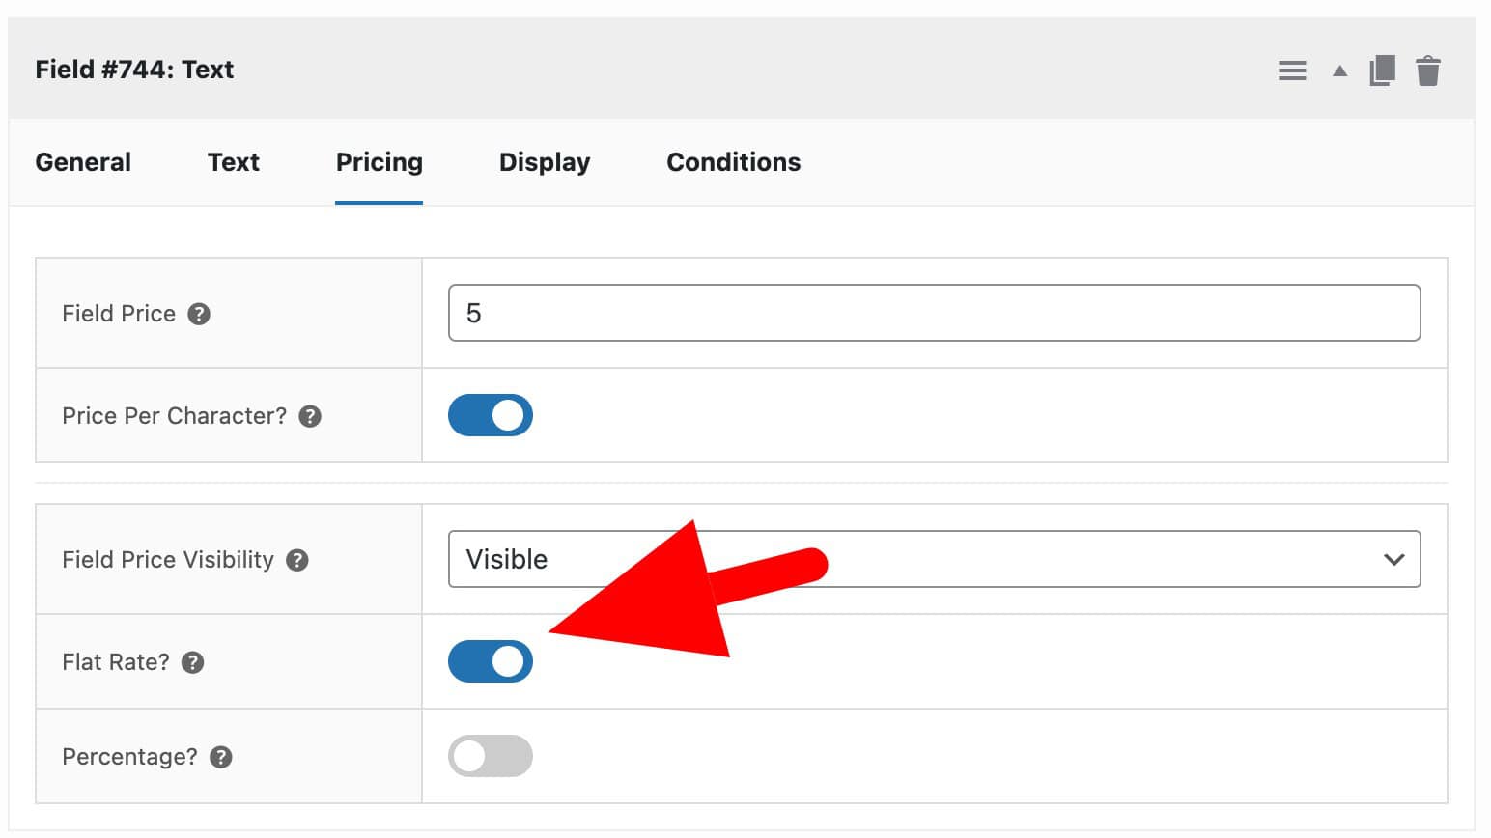
Task: Click the reorder handle icon on the field header
Action: point(1292,70)
